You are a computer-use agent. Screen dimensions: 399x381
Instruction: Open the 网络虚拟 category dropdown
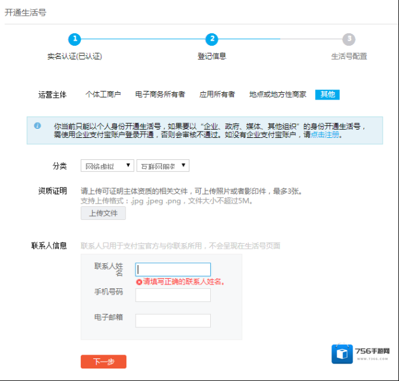[108, 166]
